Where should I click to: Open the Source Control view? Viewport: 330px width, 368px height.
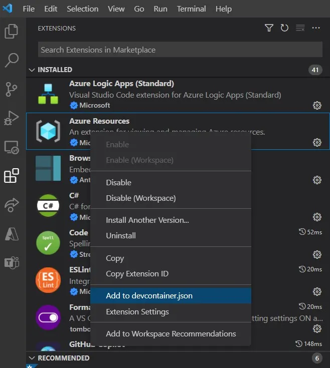tap(11, 89)
